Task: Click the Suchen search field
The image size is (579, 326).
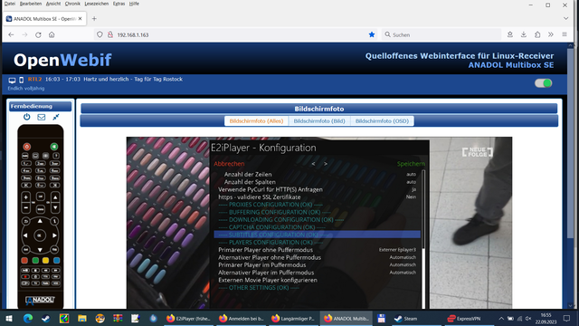Action: pos(441,34)
